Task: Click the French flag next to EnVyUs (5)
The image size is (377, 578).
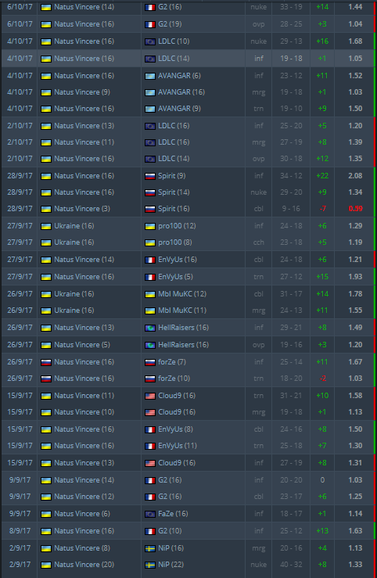Action: click(x=149, y=278)
